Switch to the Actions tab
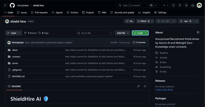205x107 pixels. tap(72, 12)
